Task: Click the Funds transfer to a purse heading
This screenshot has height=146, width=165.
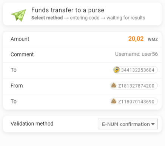Action: coord(68,10)
